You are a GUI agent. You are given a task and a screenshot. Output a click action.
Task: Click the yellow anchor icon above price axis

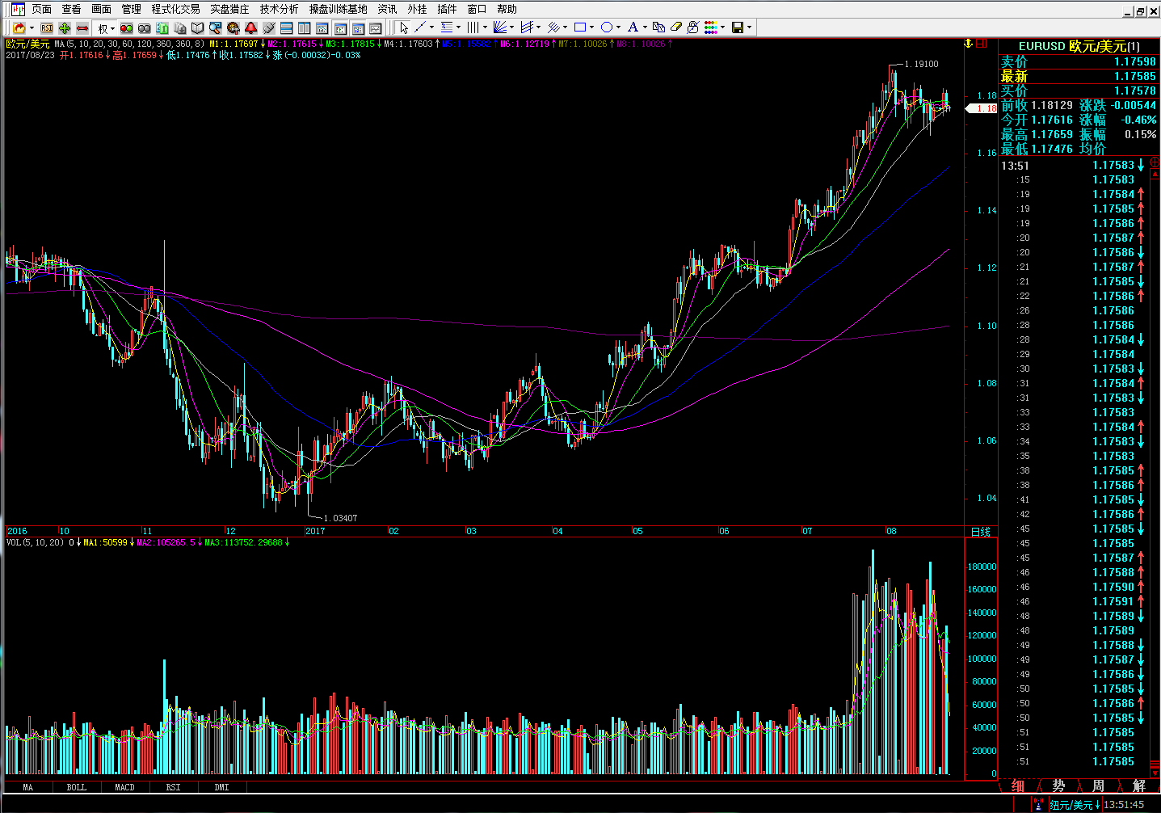point(969,44)
